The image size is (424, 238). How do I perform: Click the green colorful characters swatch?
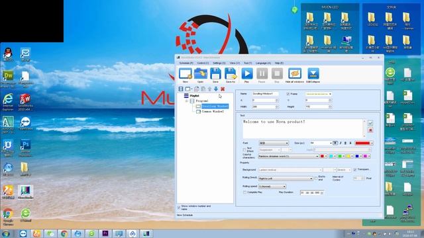[x=340, y=156]
